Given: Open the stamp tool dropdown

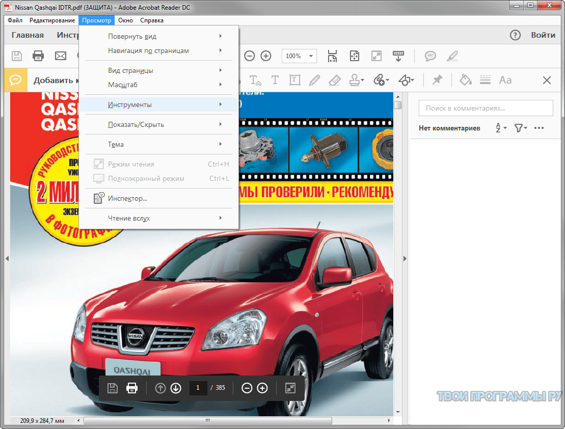Looking at the screenshot, I should 357,80.
